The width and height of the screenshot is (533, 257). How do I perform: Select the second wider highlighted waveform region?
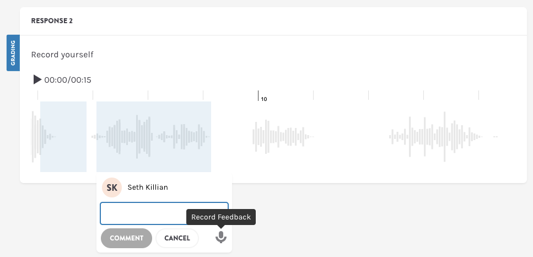[x=153, y=136]
